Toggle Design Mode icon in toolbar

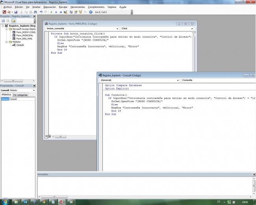(65, 12)
